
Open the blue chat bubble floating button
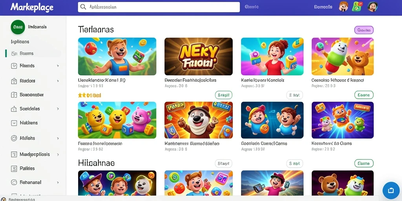[x=391, y=190]
